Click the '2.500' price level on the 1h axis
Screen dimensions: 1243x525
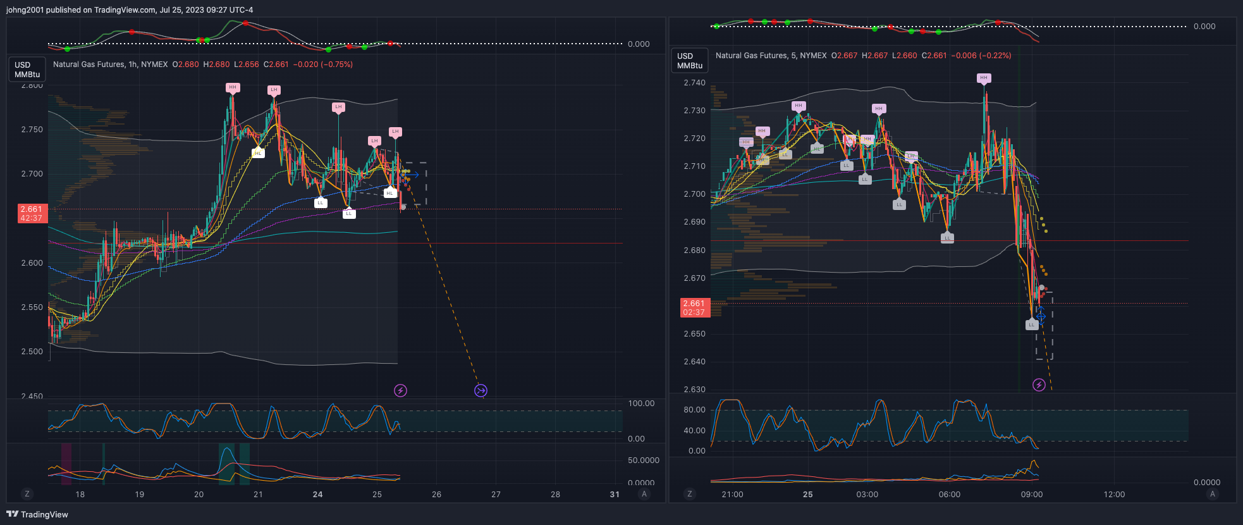pos(32,352)
